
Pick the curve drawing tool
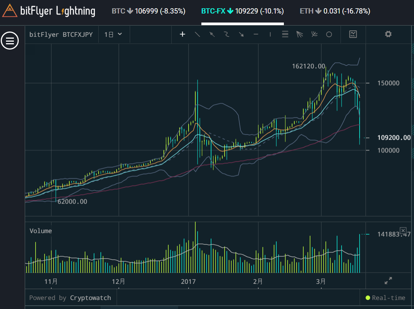(226, 34)
